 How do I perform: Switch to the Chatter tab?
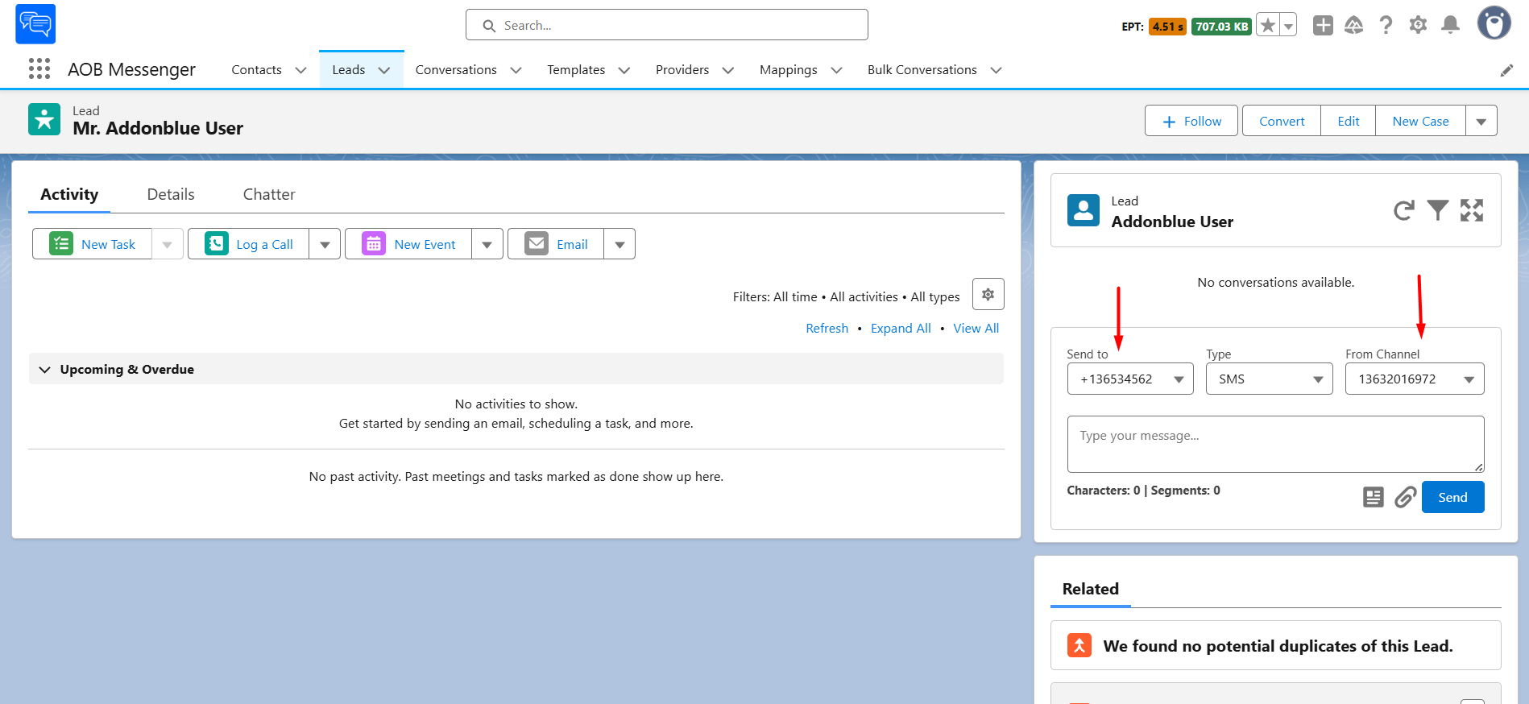(269, 194)
